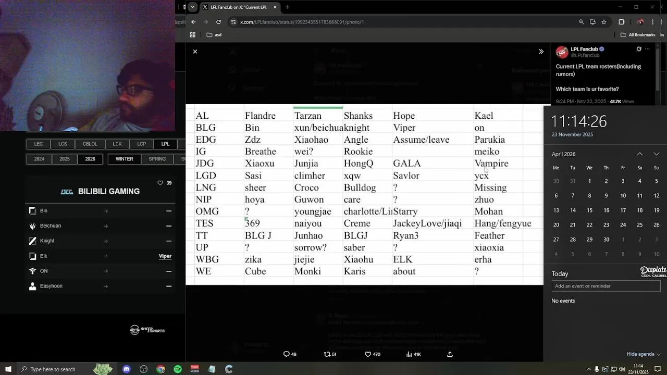Select the LCS league tab
The width and height of the screenshot is (667, 375).
coord(63,144)
